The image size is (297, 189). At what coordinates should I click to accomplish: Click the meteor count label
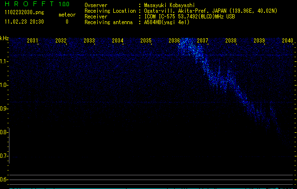tap(67, 15)
